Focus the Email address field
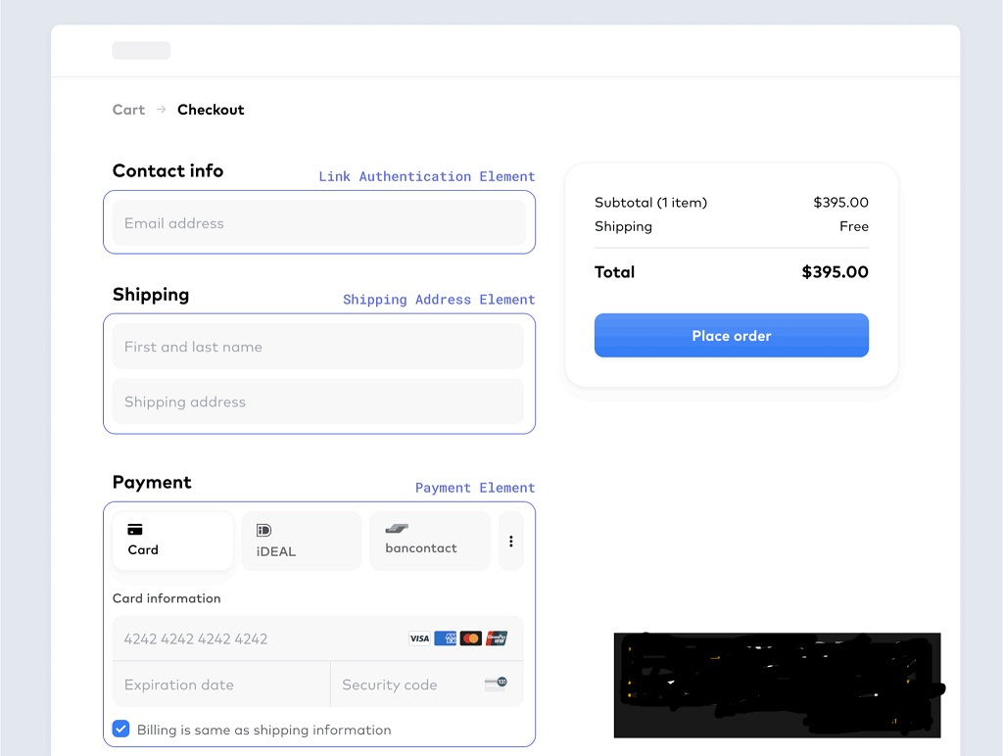The height and width of the screenshot is (756, 1003). [x=318, y=223]
